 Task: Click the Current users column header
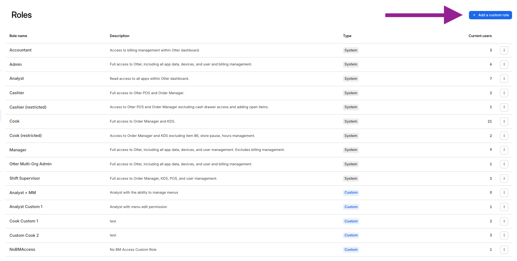480,36
